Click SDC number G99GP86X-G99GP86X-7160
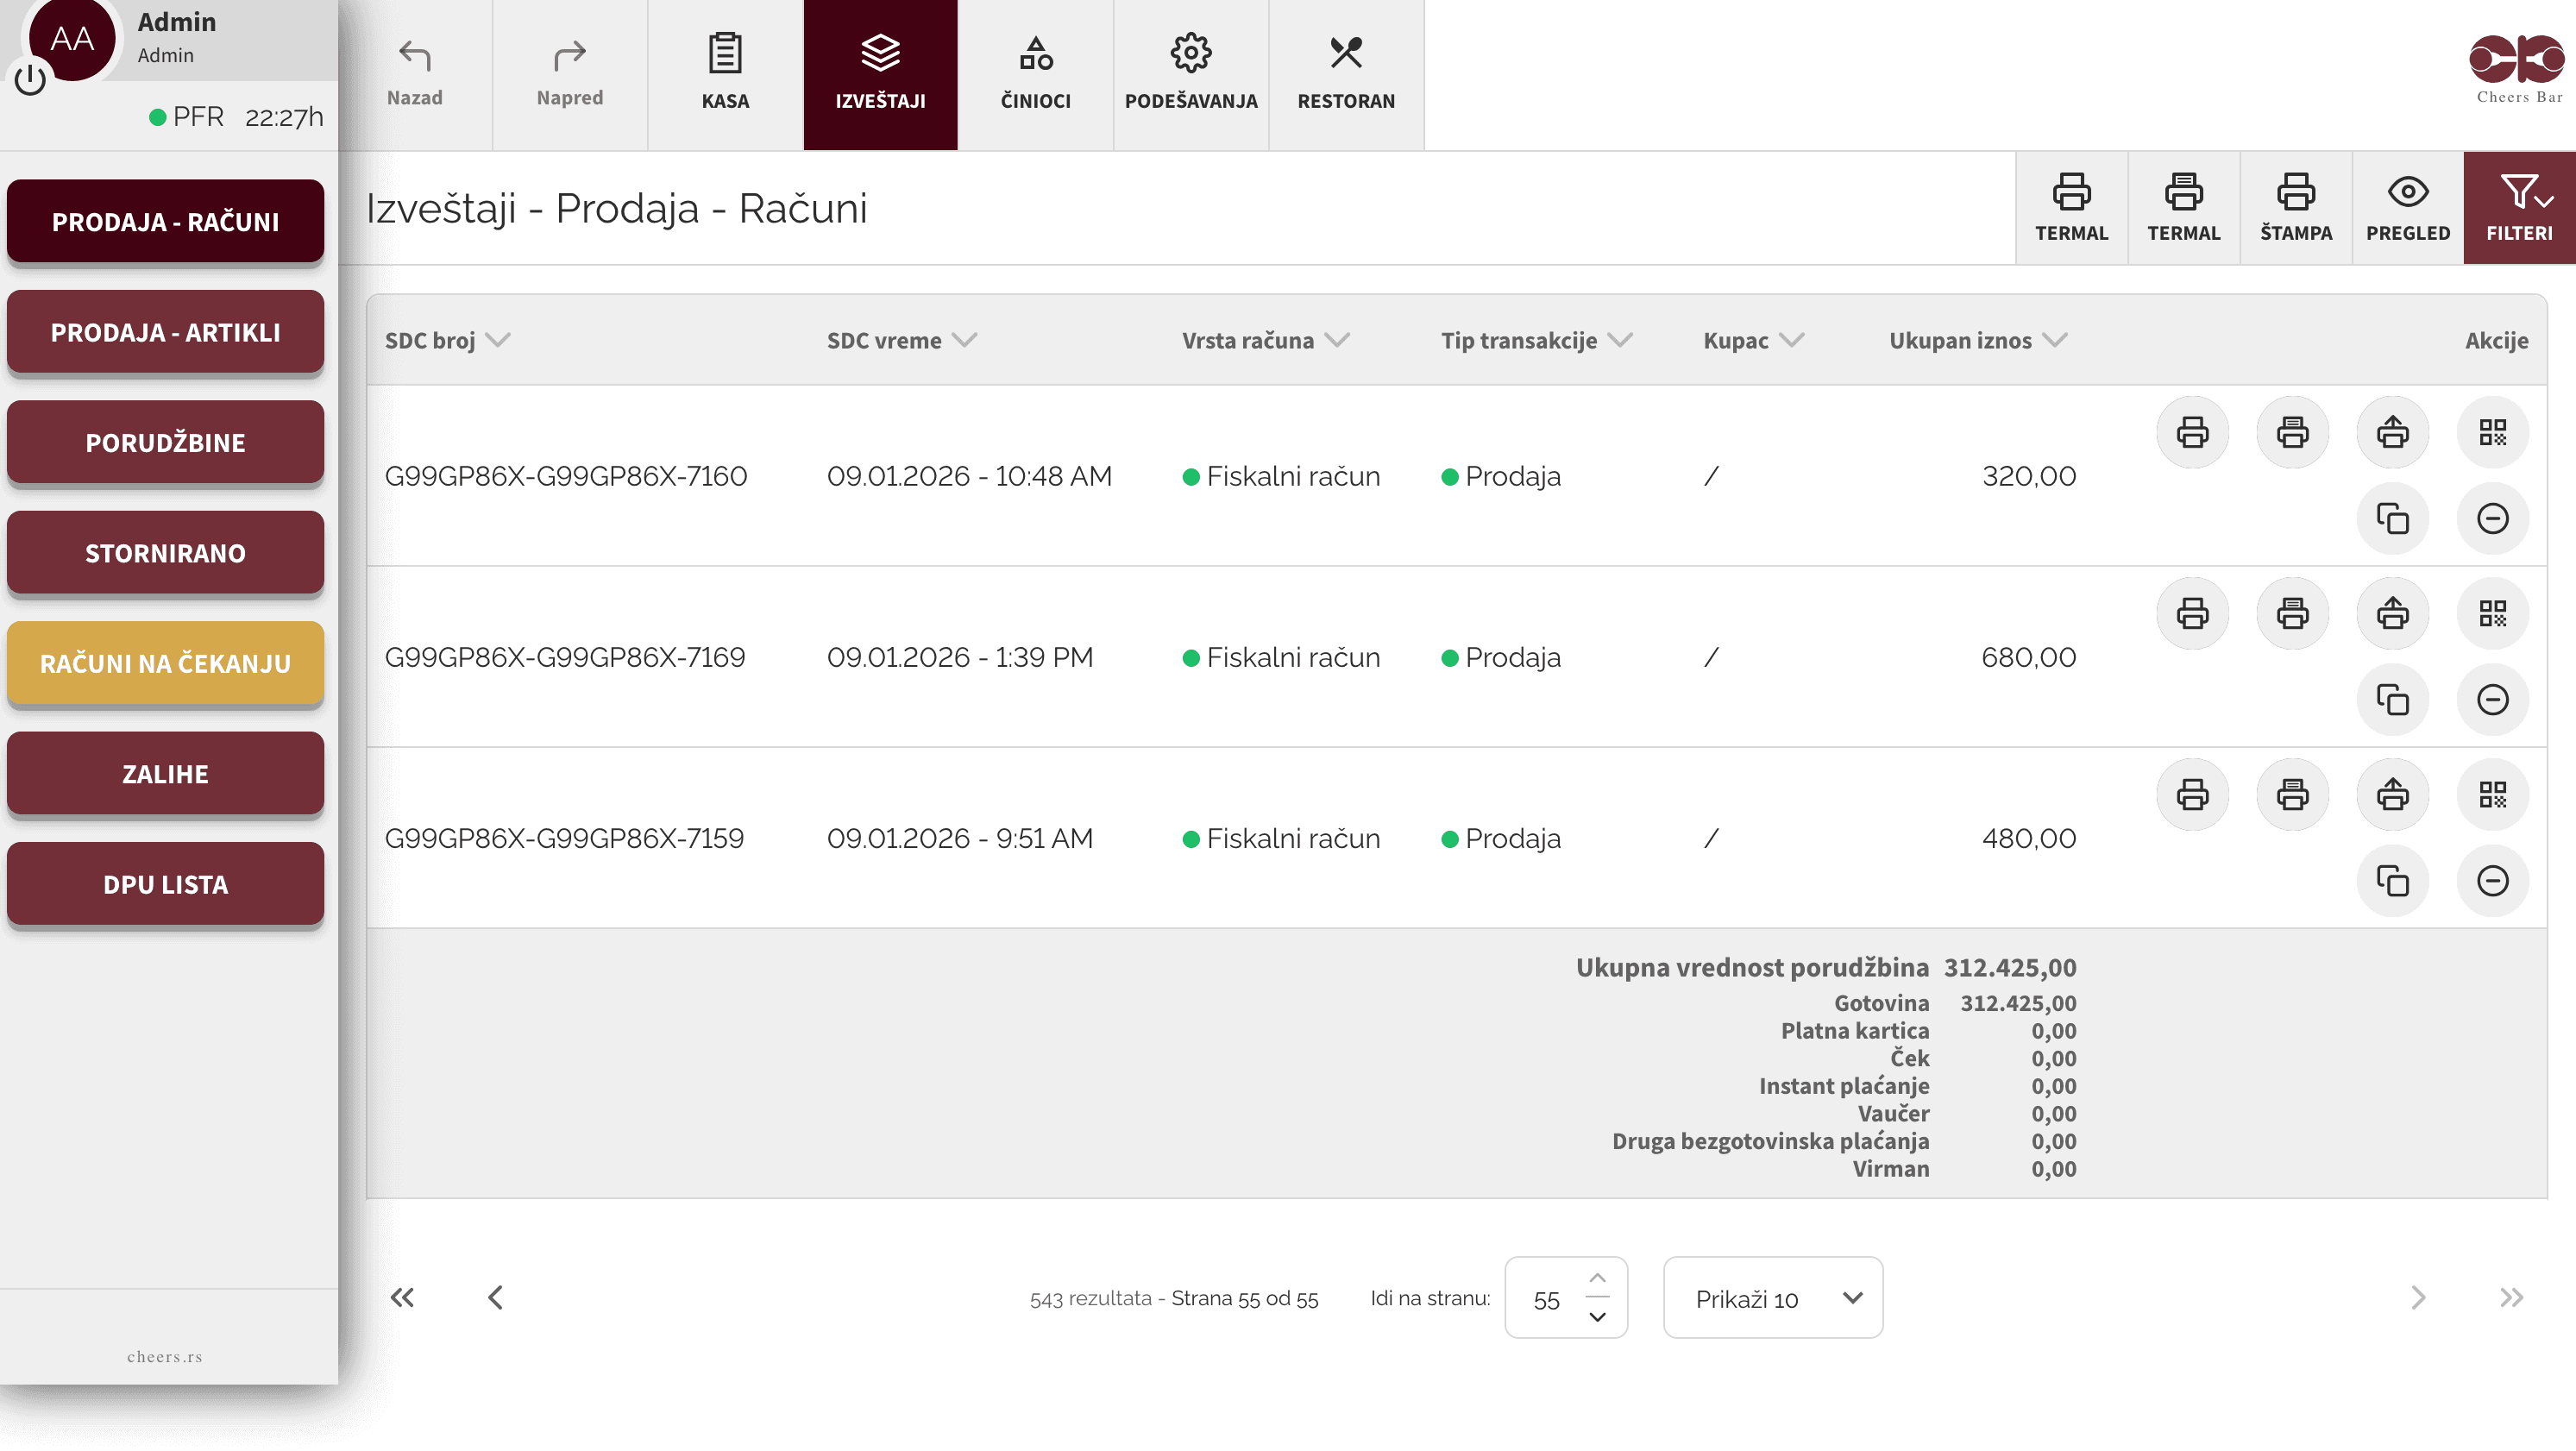Viewport: 2576px width, 1451px height. pos(565,475)
